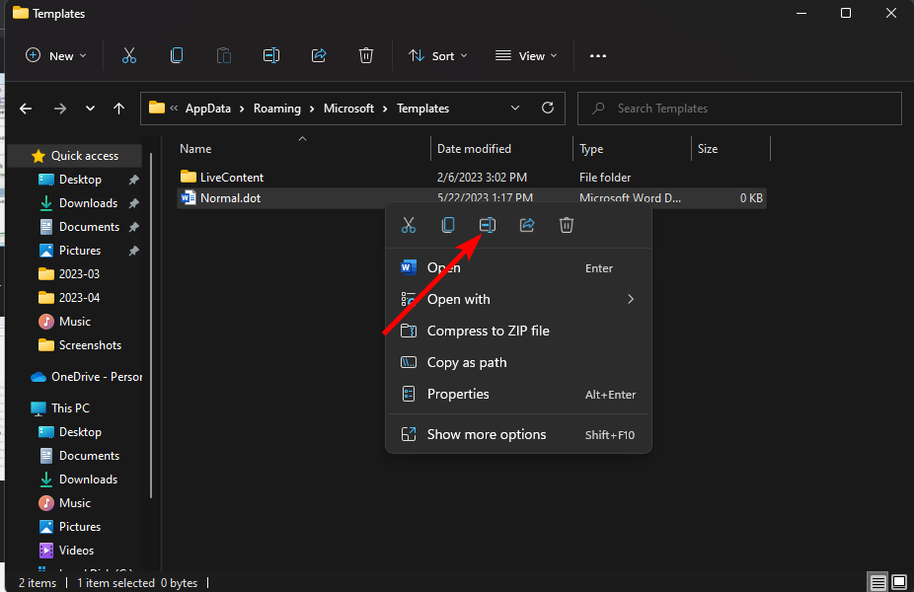The height and width of the screenshot is (592, 914).
Task: Open the See more ellipsis menu
Action: (598, 56)
